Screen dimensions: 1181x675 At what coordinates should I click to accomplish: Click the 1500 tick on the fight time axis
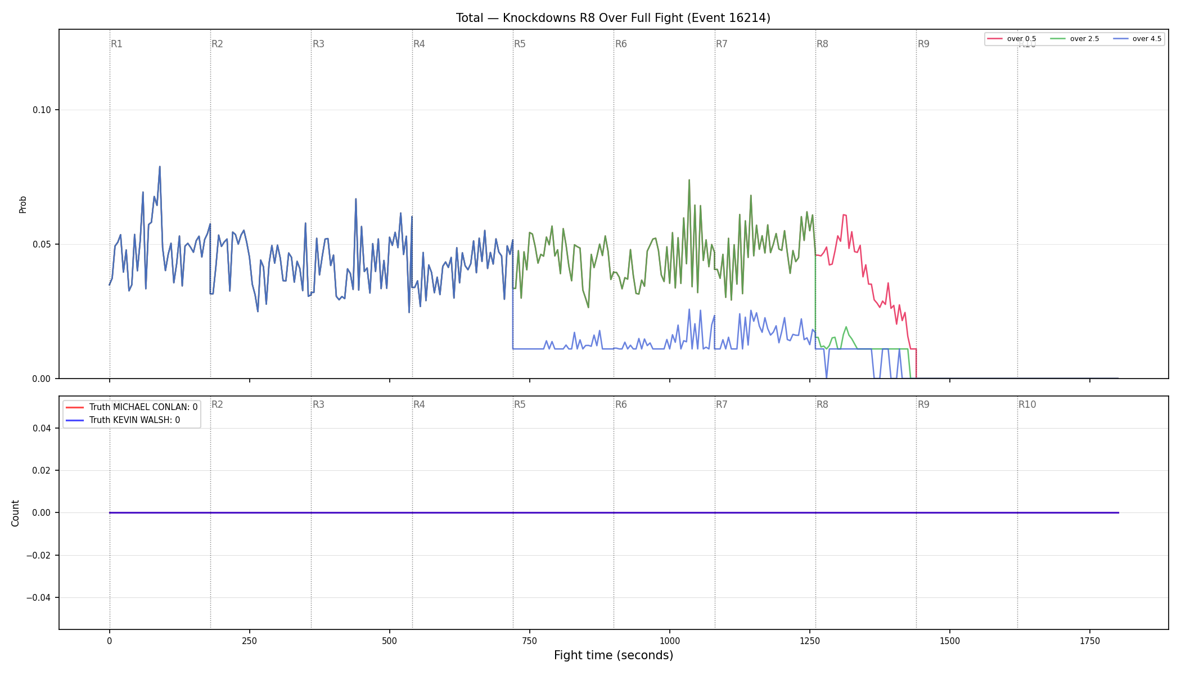click(950, 641)
